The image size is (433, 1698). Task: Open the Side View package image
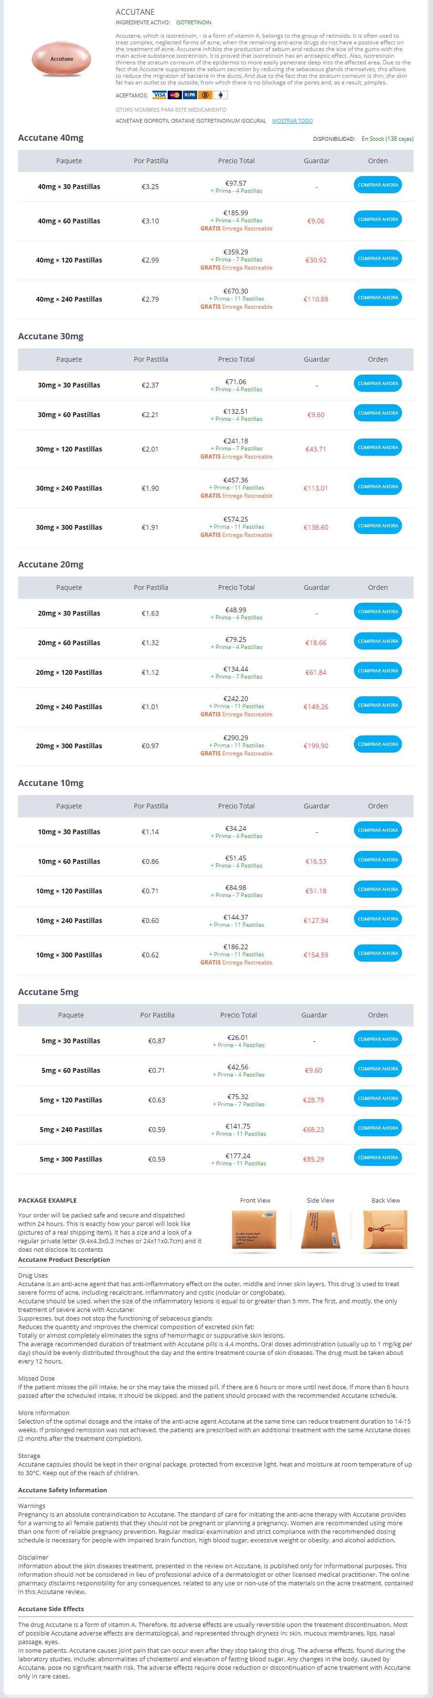321,1229
